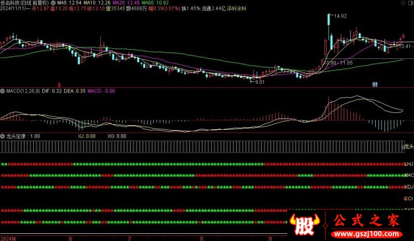The image size is (414, 241).
Task: Select the MA60: 10.92 label
Action: pos(155,3)
